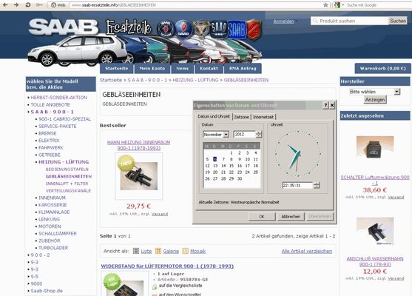Select day 15 in the calendar

tap(232, 166)
